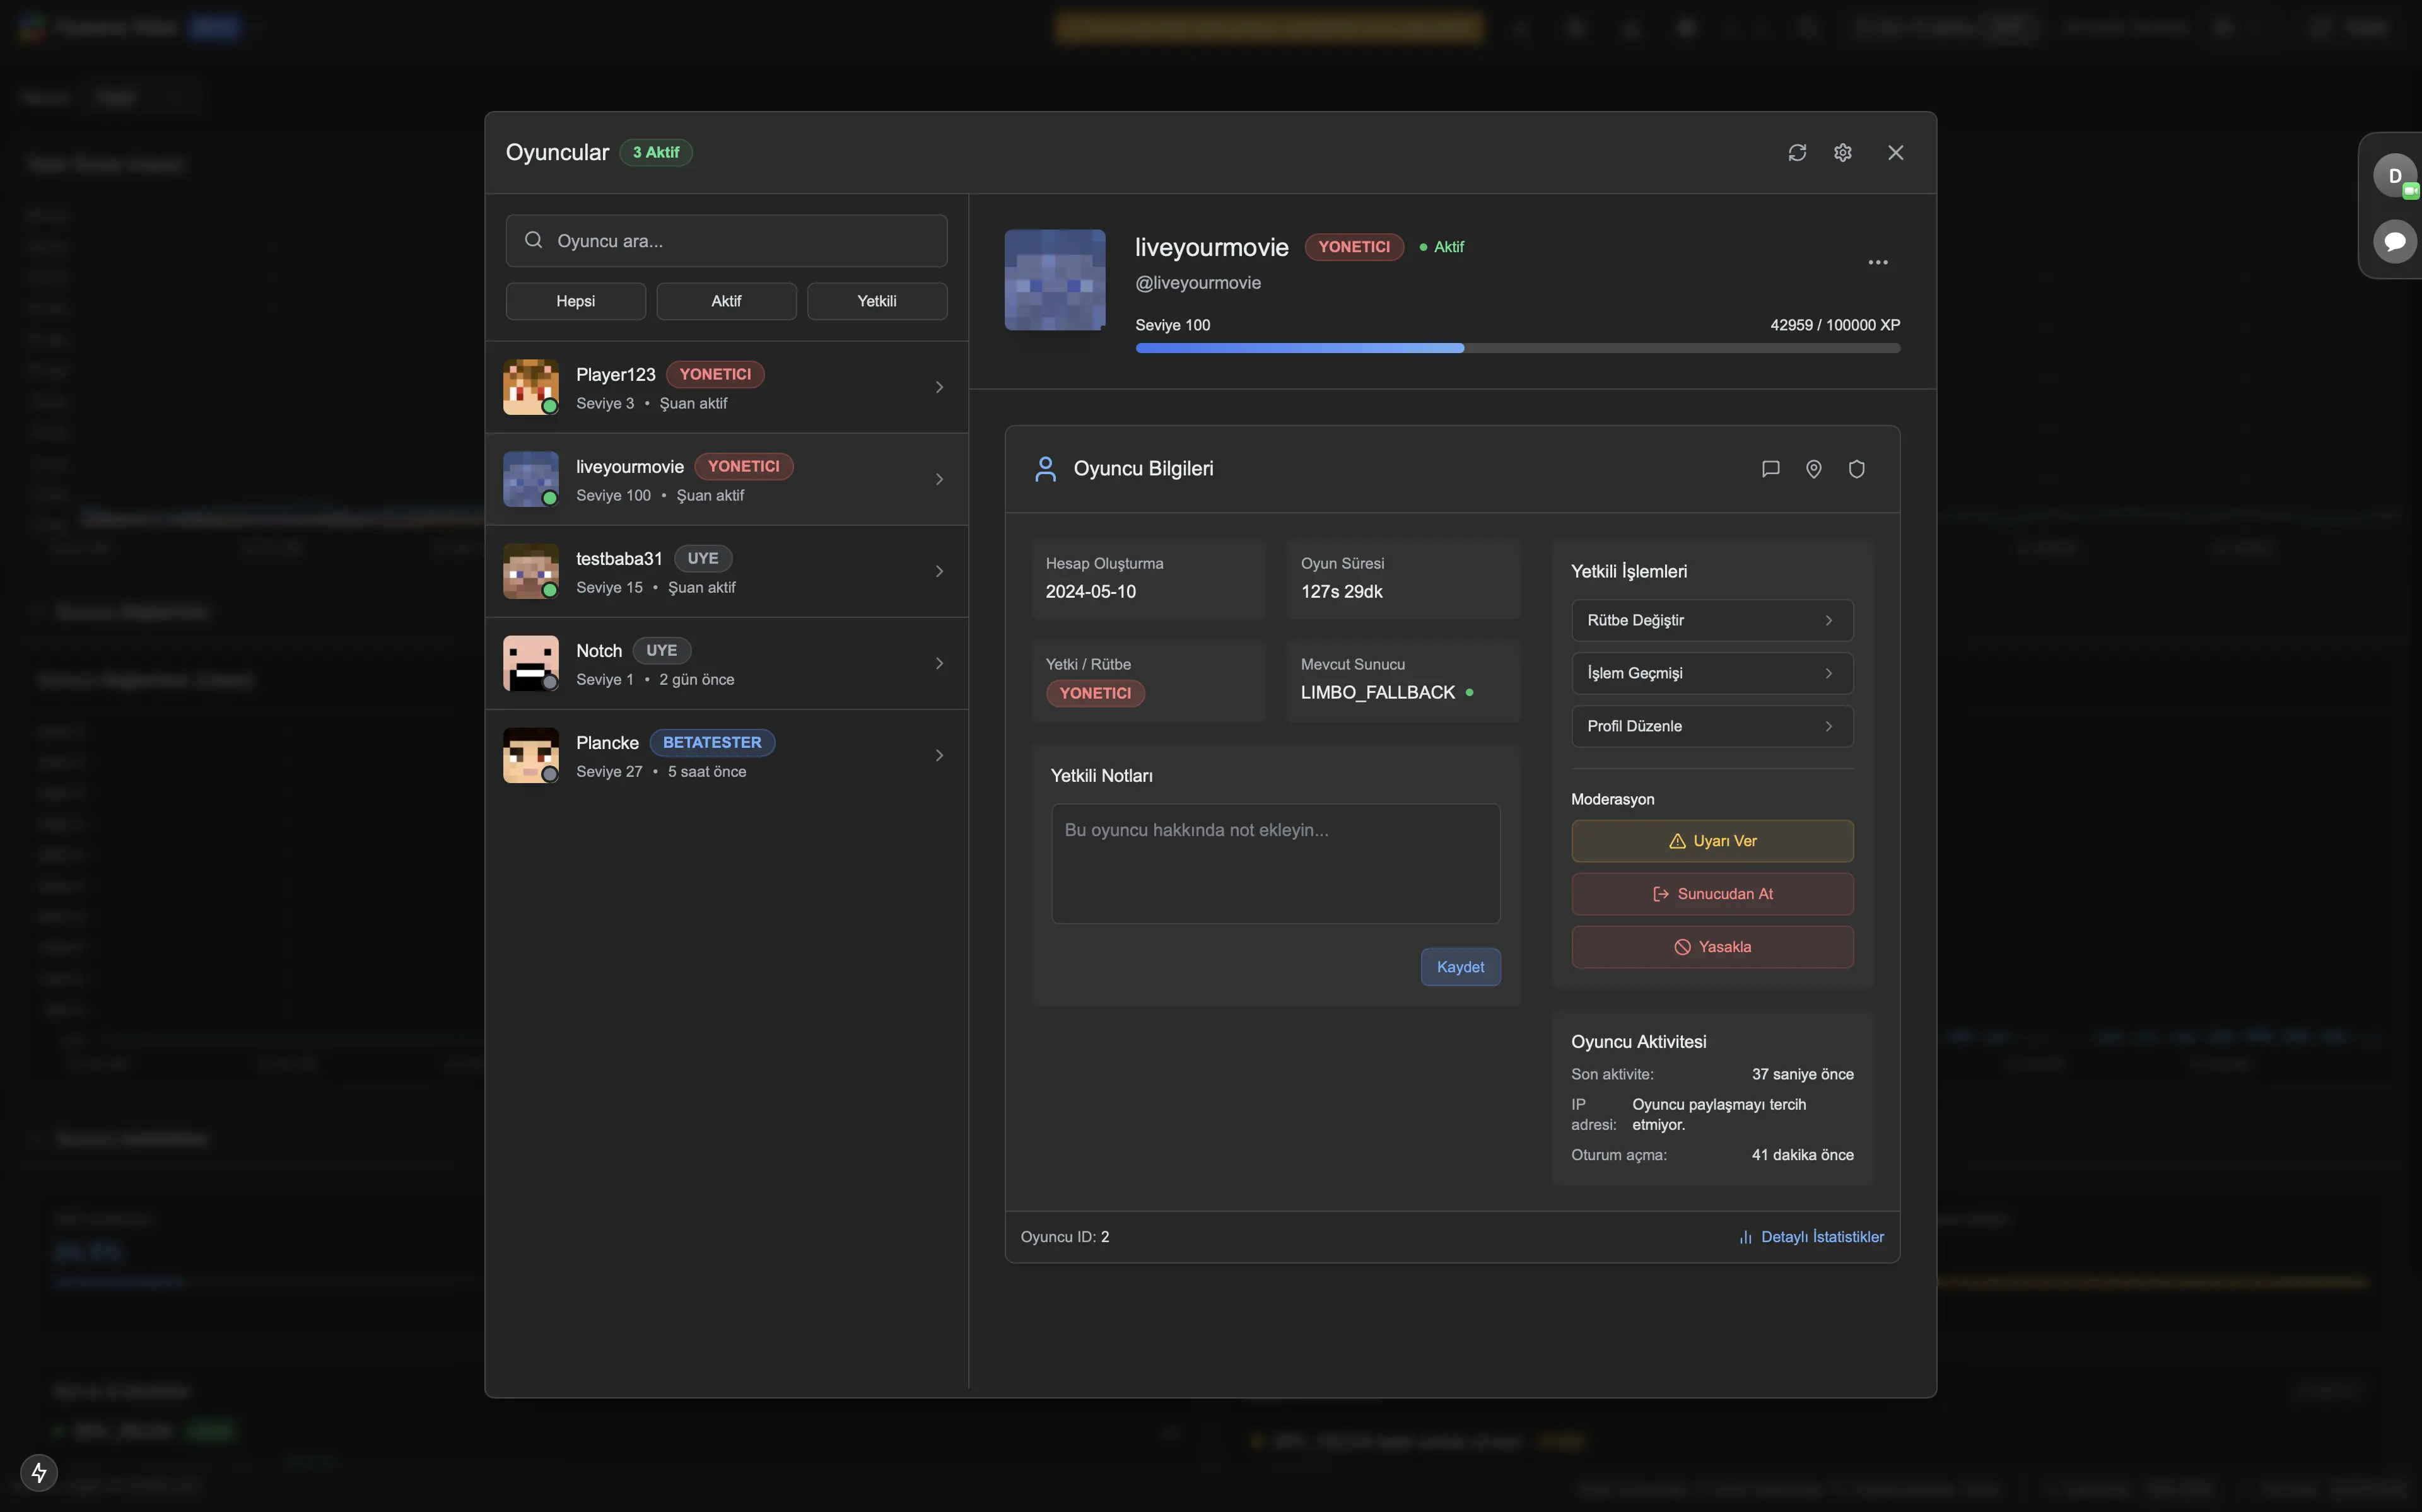Click the XP progress bar
The height and width of the screenshot is (1512, 2422).
click(1517, 348)
